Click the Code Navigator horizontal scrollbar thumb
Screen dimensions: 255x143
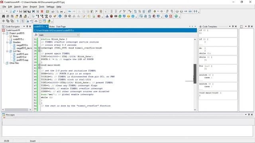click(x=16, y=110)
